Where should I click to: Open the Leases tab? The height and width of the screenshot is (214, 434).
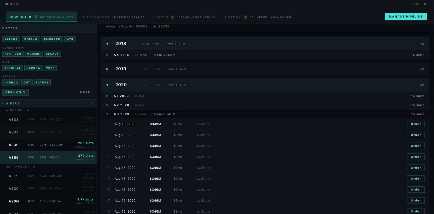point(184,17)
